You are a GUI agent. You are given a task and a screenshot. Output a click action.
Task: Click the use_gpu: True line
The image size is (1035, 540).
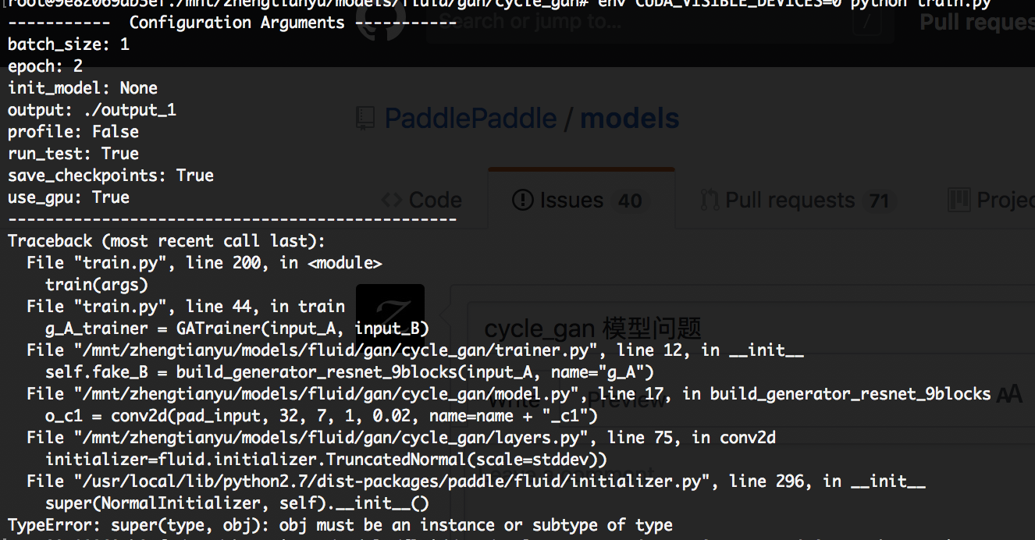tap(69, 197)
